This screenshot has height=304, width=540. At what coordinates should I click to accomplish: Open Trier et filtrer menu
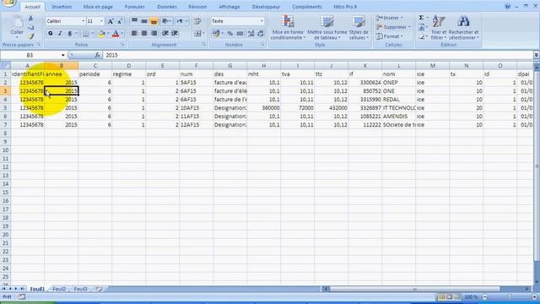439,28
